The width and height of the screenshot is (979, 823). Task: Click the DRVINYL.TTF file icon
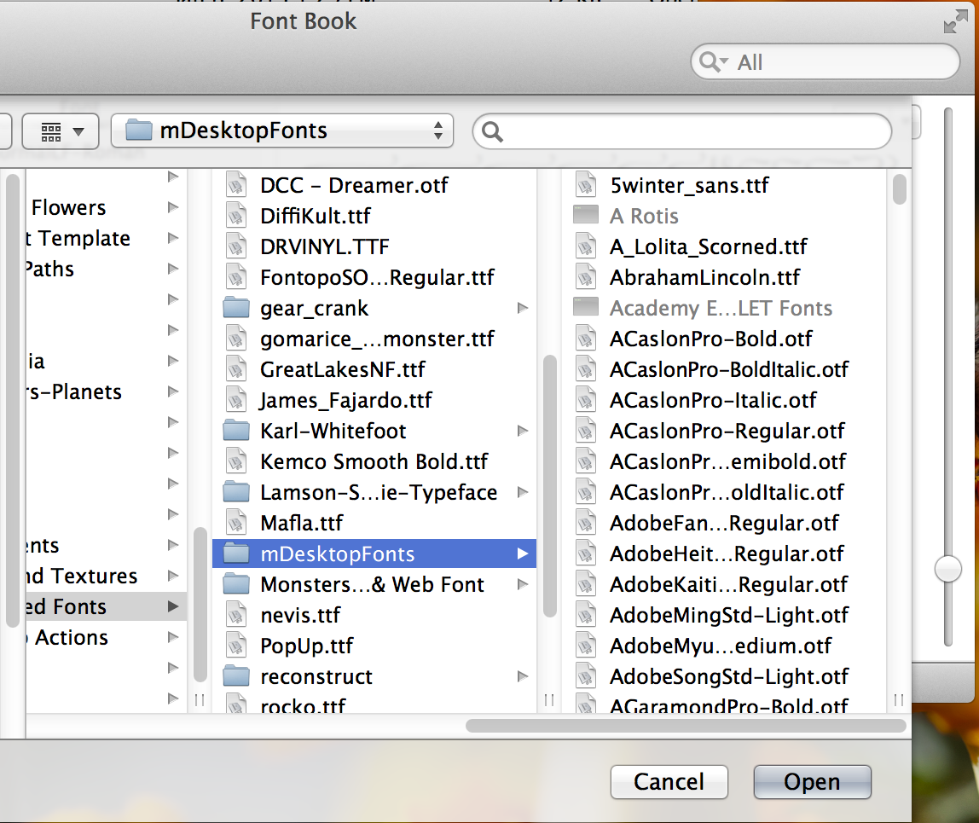[236, 246]
